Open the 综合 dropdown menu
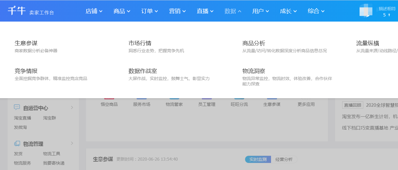 (316, 11)
